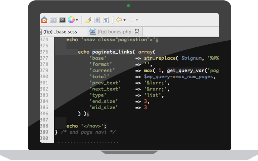Screen dimensions: 258x161
Task: Click the '&rarr;' string value
Action: point(156,89)
